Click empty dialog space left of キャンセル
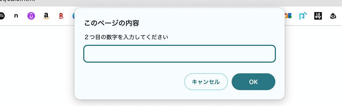Image resolution: width=342 pixels, height=106 pixels. 131,82
